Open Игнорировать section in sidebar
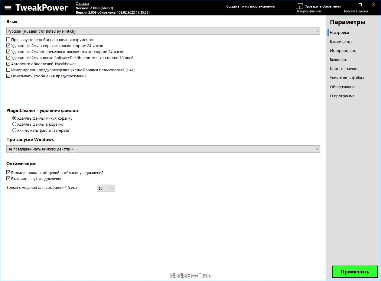This screenshot has height=281, width=381. (x=343, y=50)
